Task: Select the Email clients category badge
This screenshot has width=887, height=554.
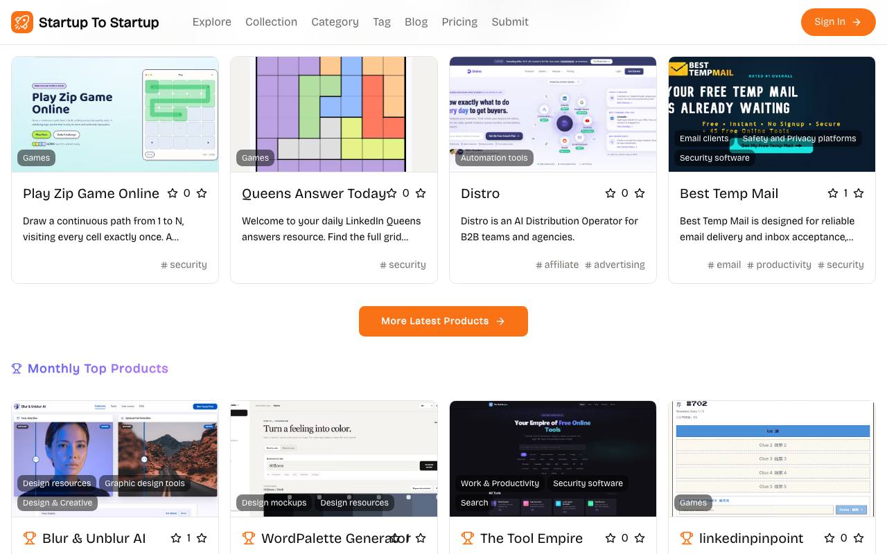Action: pyautogui.click(x=704, y=138)
